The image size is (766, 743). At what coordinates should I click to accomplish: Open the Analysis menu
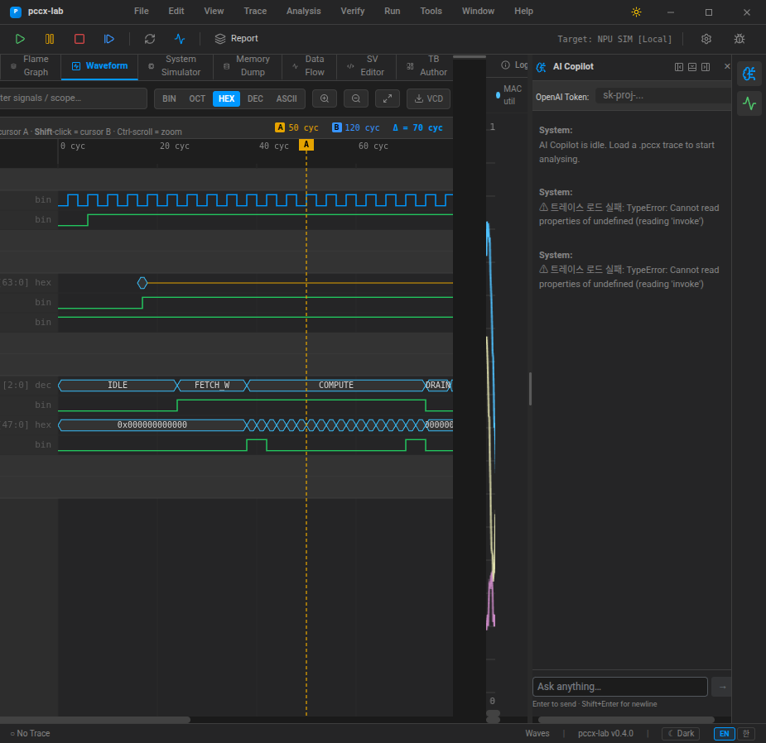tap(303, 12)
